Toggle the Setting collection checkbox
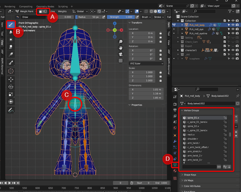The image size is (241, 192). click(x=225, y=37)
